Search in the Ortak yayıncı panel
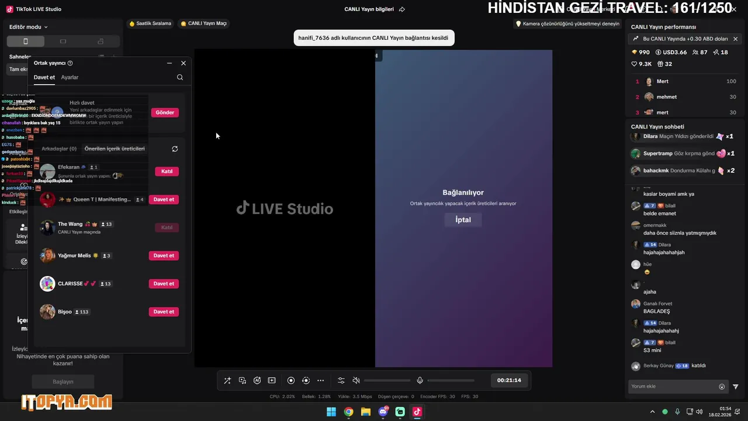This screenshot has height=421, width=748. pyautogui.click(x=180, y=77)
